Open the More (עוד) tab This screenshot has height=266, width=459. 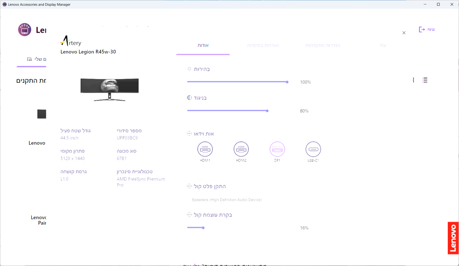[383, 46]
